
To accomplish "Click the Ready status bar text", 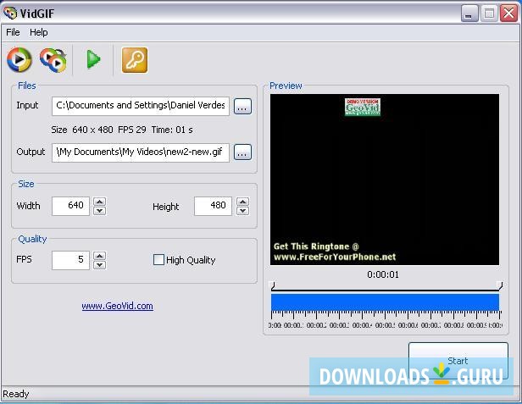I will click(15, 394).
